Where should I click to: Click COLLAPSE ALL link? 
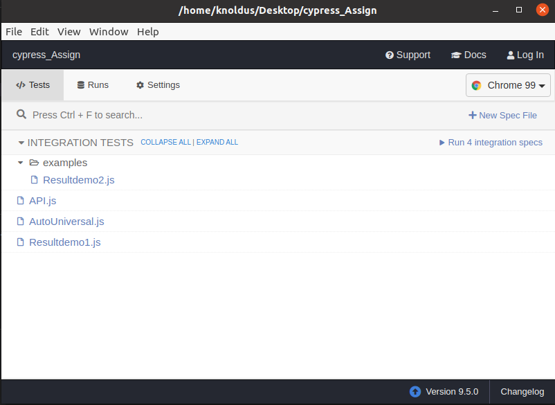click(x=165, y=143)
